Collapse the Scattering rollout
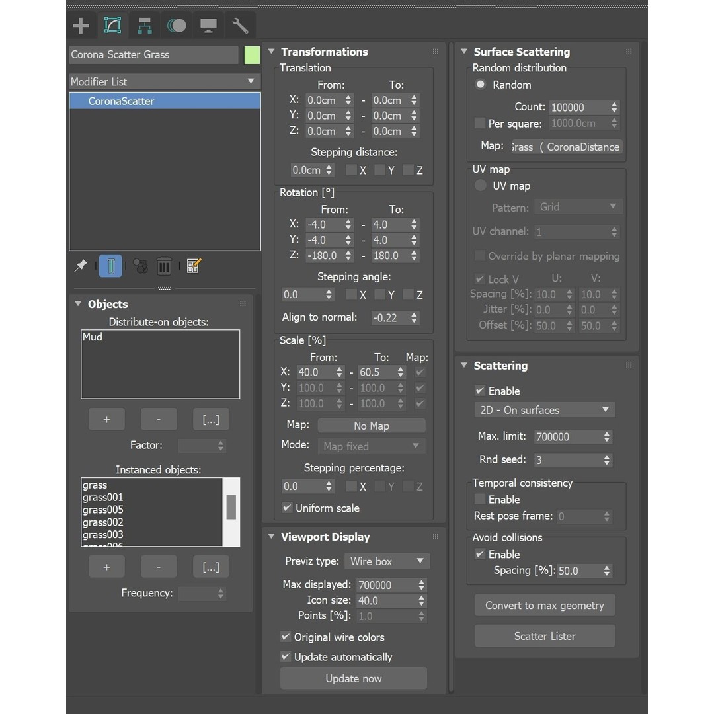714x714 pixels. [x=464, y=365]
